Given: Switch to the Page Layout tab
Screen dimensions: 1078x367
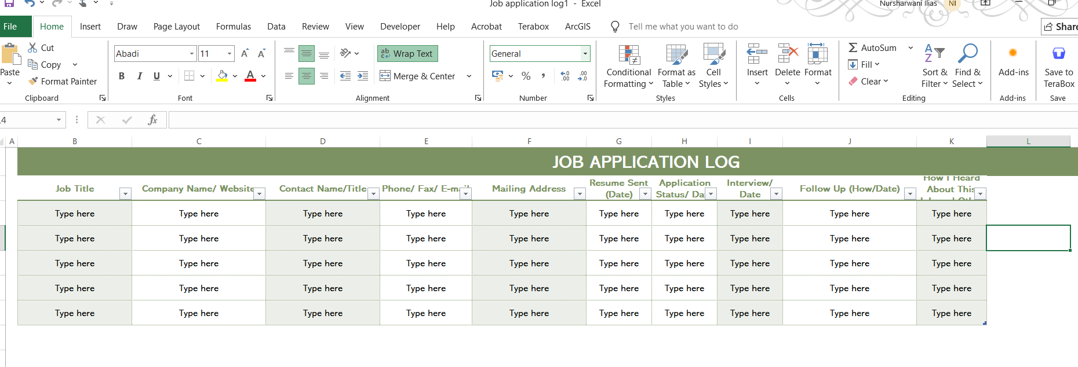Looking at the screenshot, I should click(177, 27).
